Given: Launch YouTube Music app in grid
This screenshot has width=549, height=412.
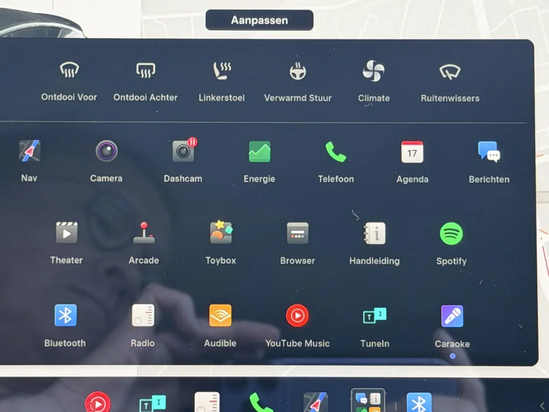Looking at the screenshot, I should (298, 315).
